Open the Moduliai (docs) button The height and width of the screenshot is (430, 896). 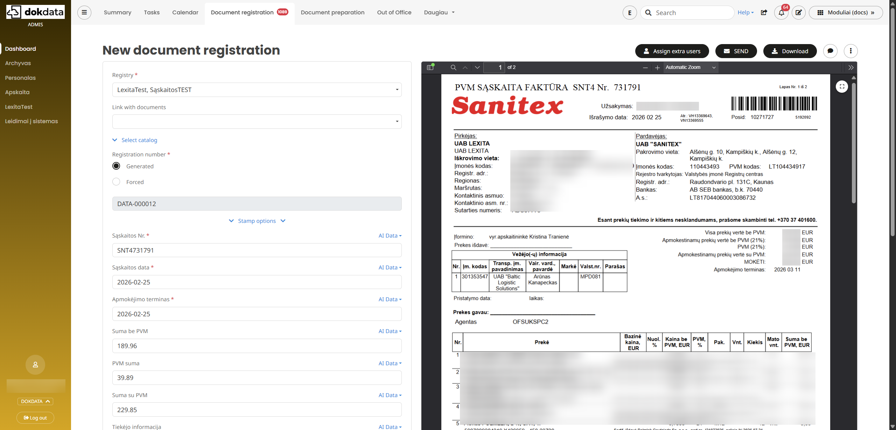(846, 13)
